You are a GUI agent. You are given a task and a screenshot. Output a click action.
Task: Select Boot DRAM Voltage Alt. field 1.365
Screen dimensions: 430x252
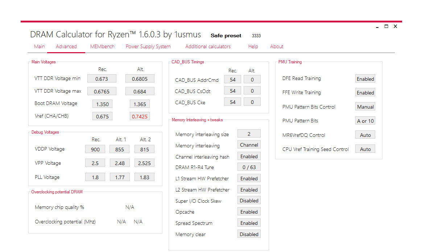coord(140,104)
